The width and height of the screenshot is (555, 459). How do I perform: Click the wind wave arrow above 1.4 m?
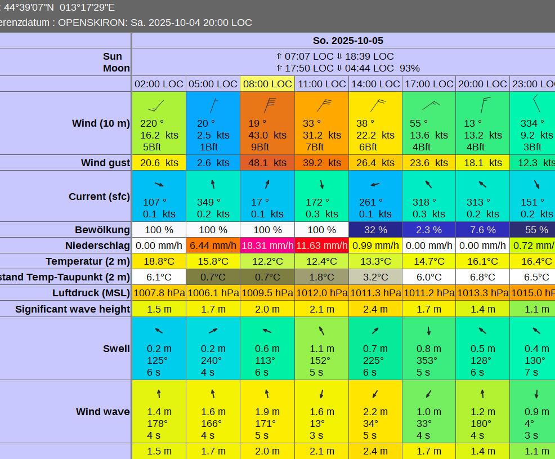[x=159, y=394]
